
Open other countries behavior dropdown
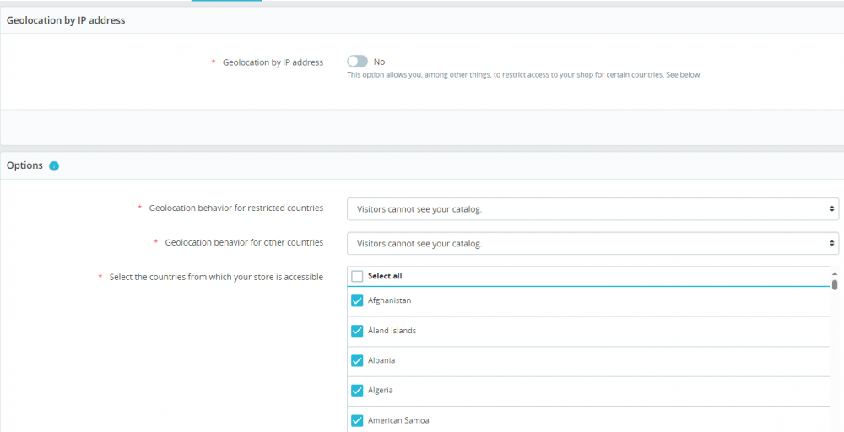click(592, 243)
